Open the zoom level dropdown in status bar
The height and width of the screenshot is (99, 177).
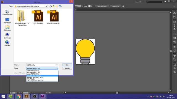(17, 93)
